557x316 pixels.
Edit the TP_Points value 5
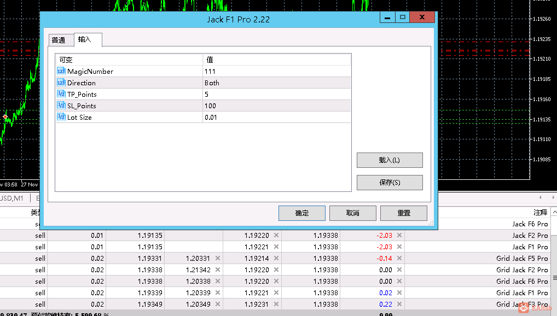pos(277,94)
